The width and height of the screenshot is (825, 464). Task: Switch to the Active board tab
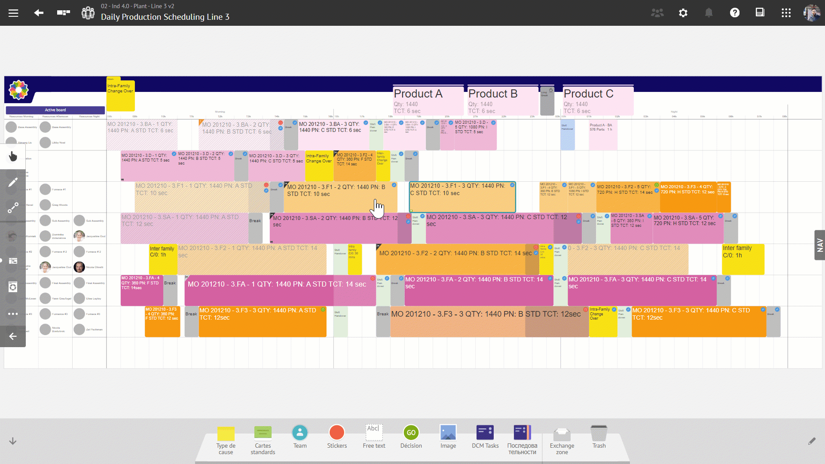55,110
